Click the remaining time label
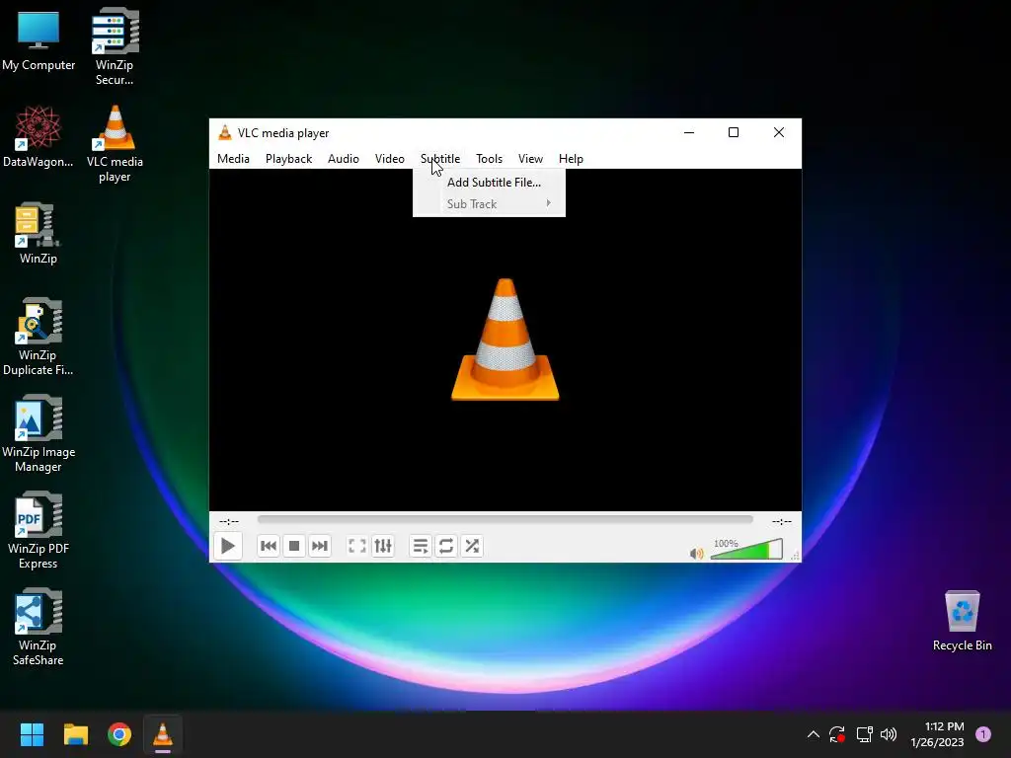This screenshot has height=758, width=1011. click(782, 521)
